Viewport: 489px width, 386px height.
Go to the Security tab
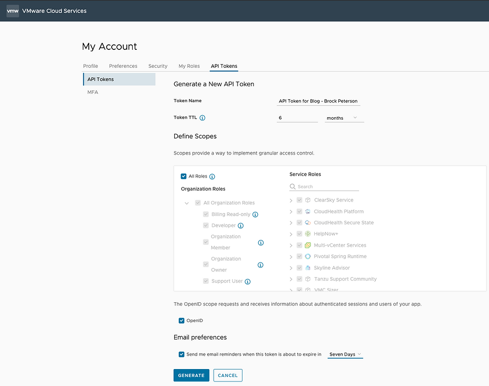[158, 66]
